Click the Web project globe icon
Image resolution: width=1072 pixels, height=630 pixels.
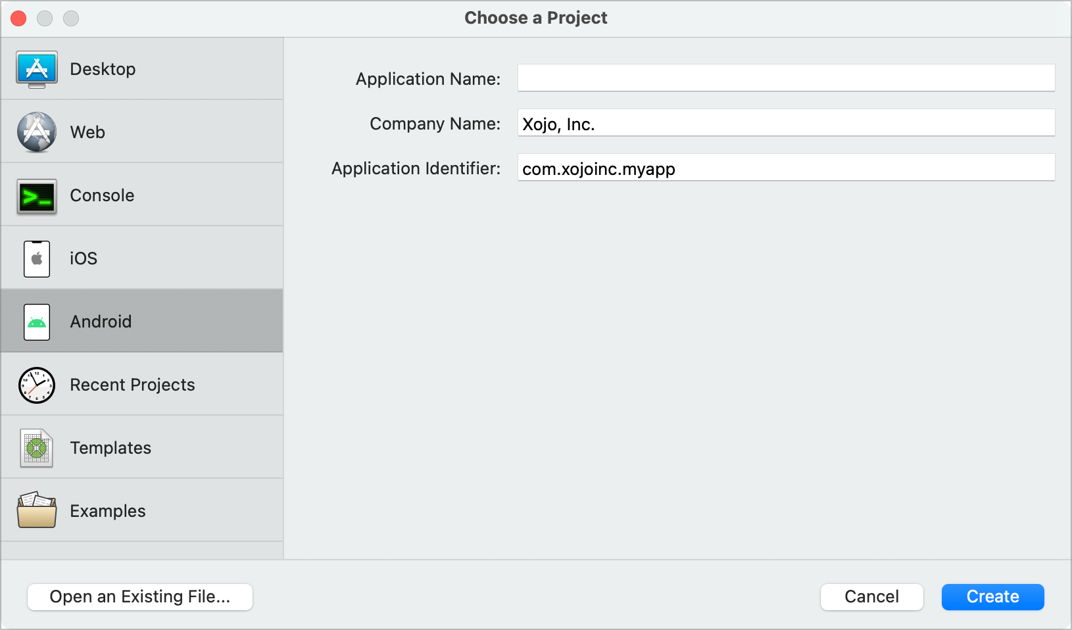click(37, 132)
